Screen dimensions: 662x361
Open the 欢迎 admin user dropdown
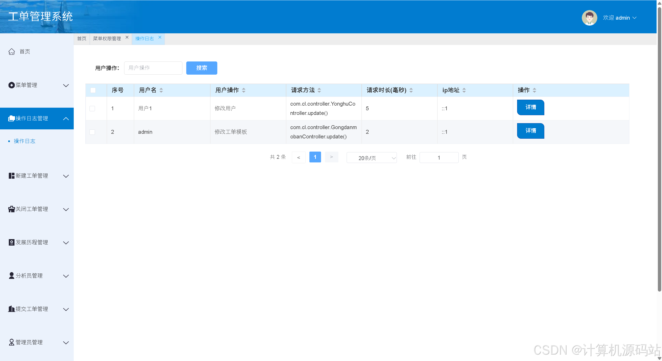[620, 18]
